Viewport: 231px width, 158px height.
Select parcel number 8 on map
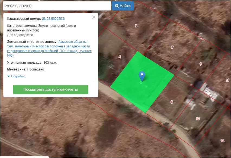(172, 102)
